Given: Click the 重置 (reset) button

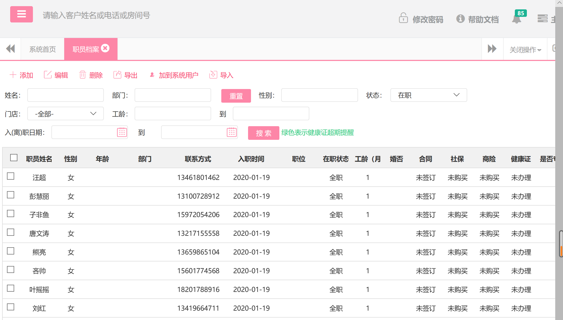Looking at the screenshot, I should tap(236, 95).
